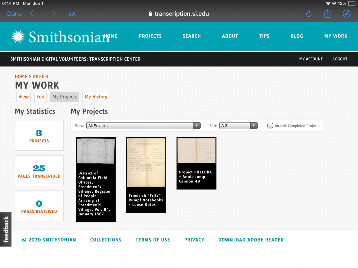This screenshot has width=358, height=268.
Task: Go to MY ACCOUNT link
Action: [x=311, y=59]
